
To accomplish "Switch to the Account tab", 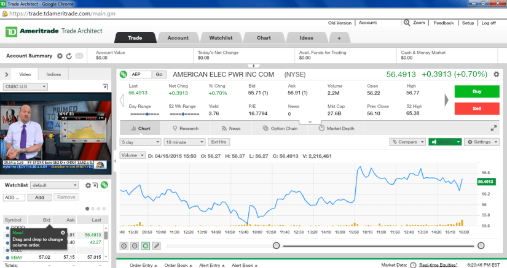I will (x=178, y=38).
